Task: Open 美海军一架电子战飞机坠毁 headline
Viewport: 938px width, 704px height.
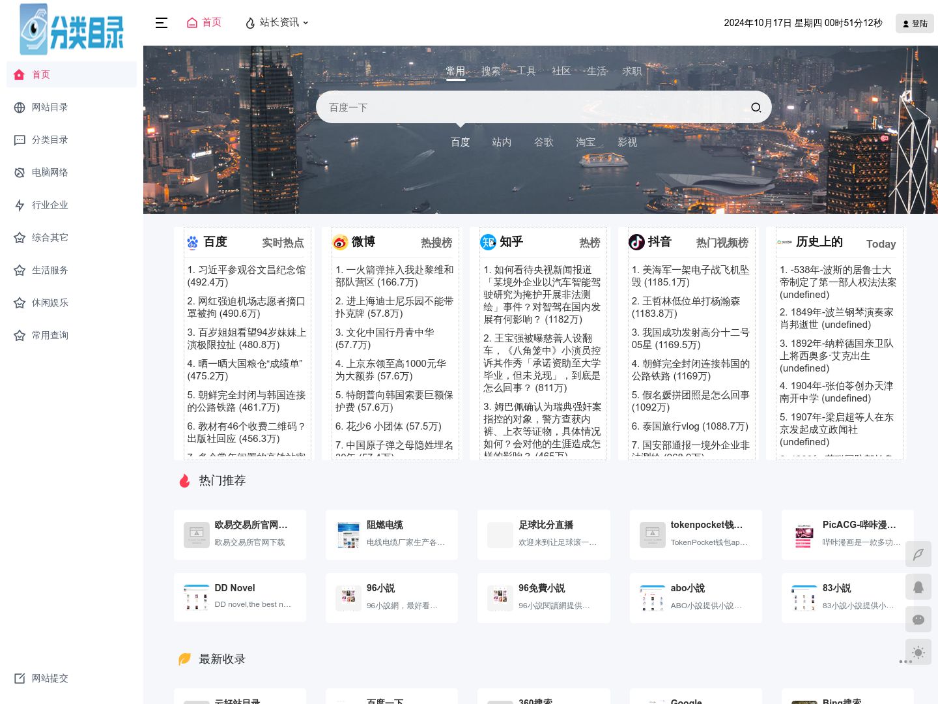Action: point(690,276)
